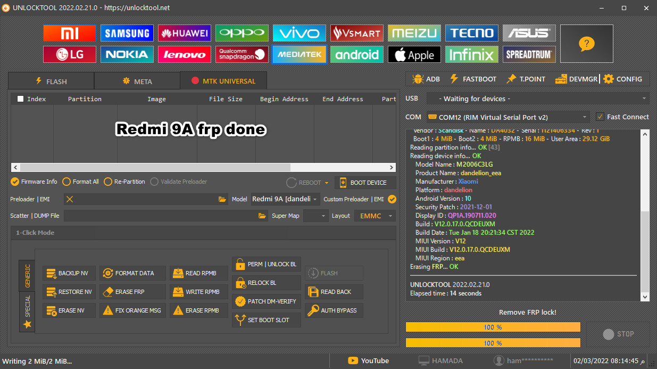This screenshot has height=369, width=657.
Task: Open the Huawei brand section
Action: [x=185, y=33]
